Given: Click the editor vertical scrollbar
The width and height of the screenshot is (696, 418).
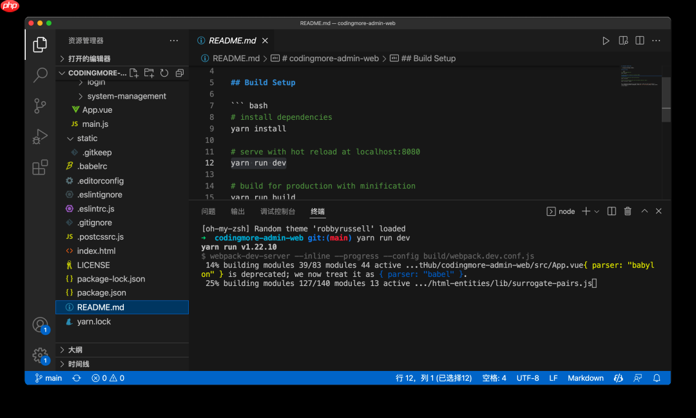Looking at the screenshot, I should coord(666,100).
